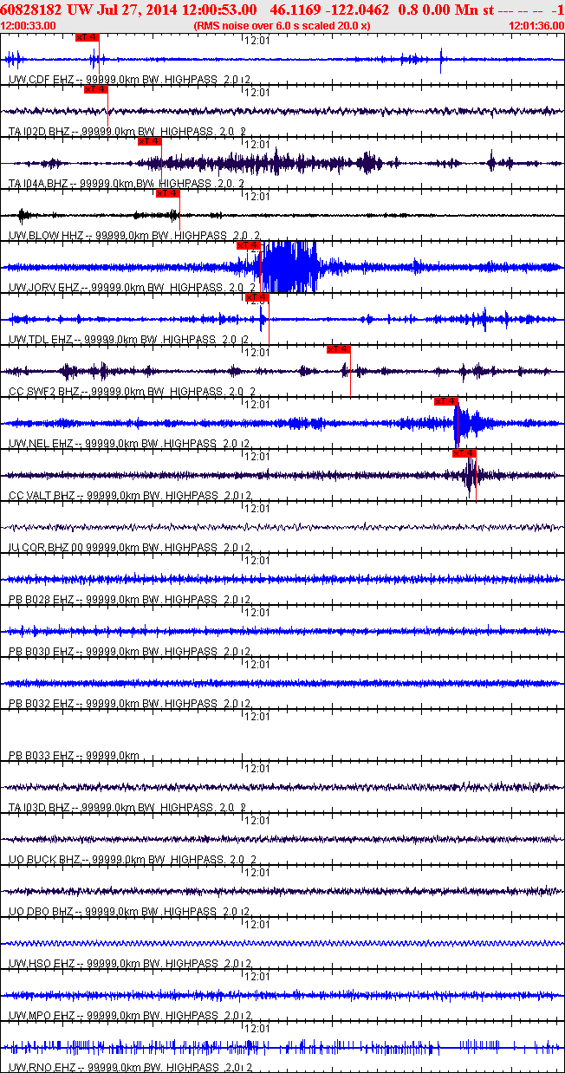Select the red pick flag on TA.I02D trace
Viewport: 565px width, 1073px height.
(96, 89)
